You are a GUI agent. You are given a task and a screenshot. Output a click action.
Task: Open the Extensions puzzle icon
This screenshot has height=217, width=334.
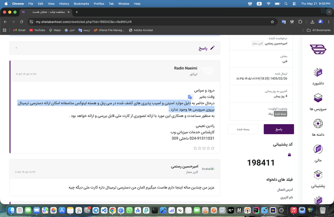300,22
